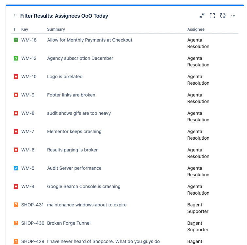Click Bagent Supporter assignee in SHOP-431 row
Image resolution: width=247 pixels, height=245 pixels.
198,208
